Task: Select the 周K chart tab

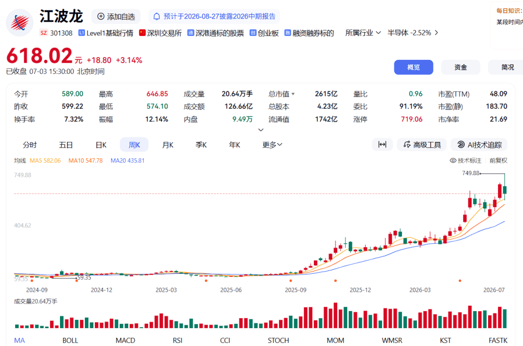Action: point(134,145)
